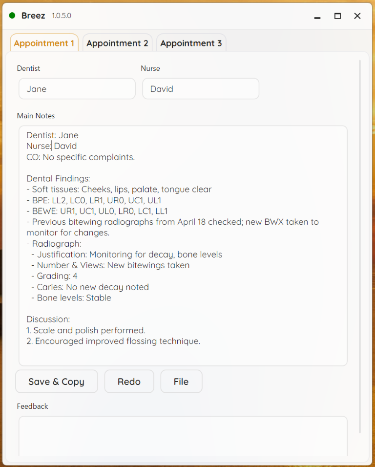The image size is (375, 467).
Task: Click the 'Caries: No new decay noted' line
Action: click(x=90, y=287)
